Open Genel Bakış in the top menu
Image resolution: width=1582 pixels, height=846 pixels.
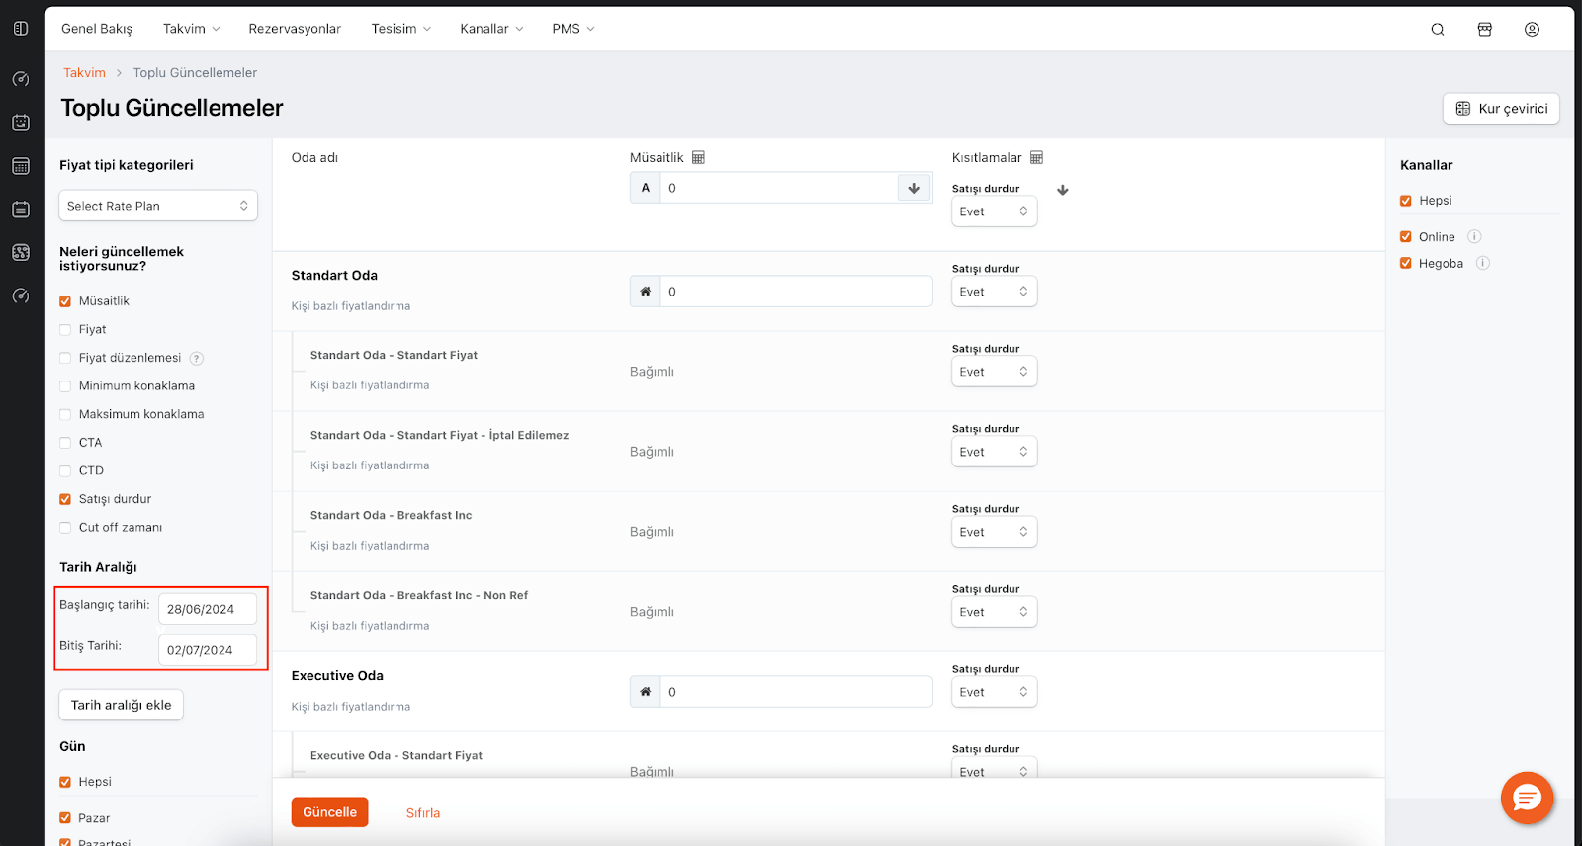97,29
